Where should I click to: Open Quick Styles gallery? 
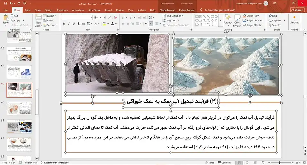click(237, 21)
